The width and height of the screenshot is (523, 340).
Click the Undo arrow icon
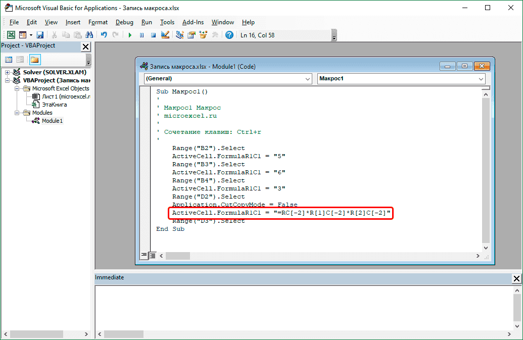tap(104, 35)
